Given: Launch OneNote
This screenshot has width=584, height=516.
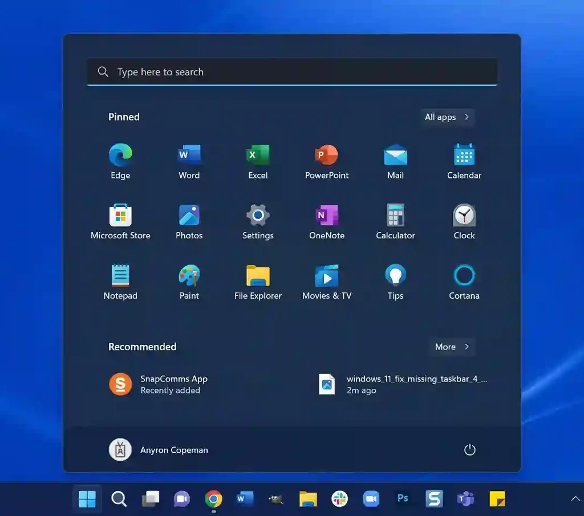Looking at the screenshot, I should pos(327,222).
